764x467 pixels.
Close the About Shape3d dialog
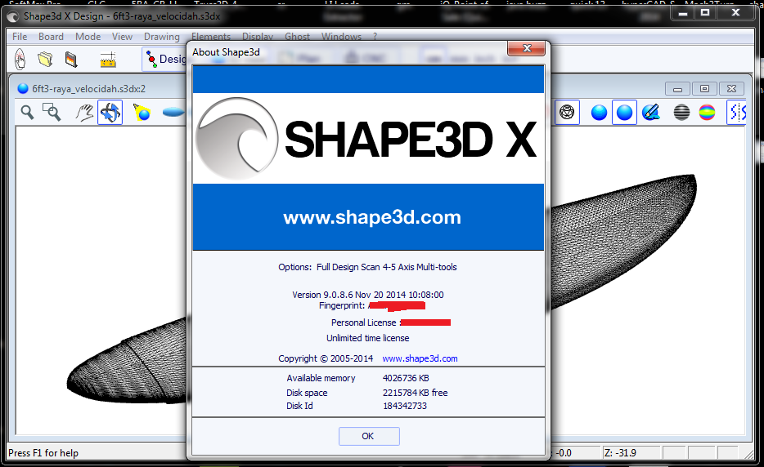526,47
